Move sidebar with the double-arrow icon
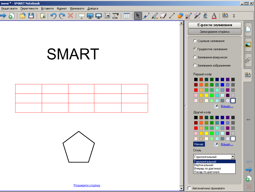 [248, 120]
